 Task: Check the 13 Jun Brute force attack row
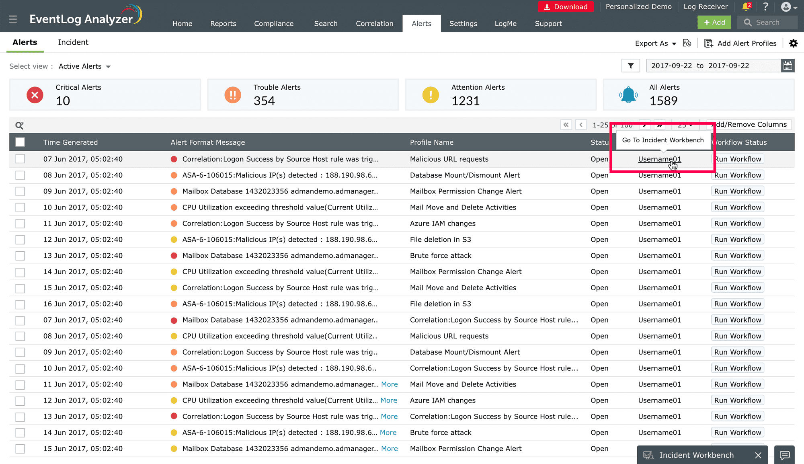click(20, 256)
